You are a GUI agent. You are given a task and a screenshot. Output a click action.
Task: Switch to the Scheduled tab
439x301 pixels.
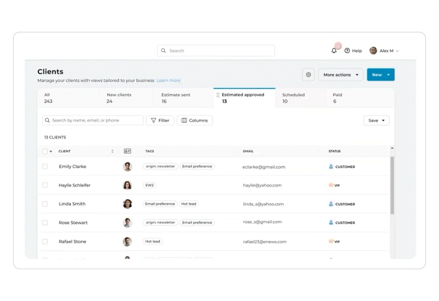click(x=301, y=98)
